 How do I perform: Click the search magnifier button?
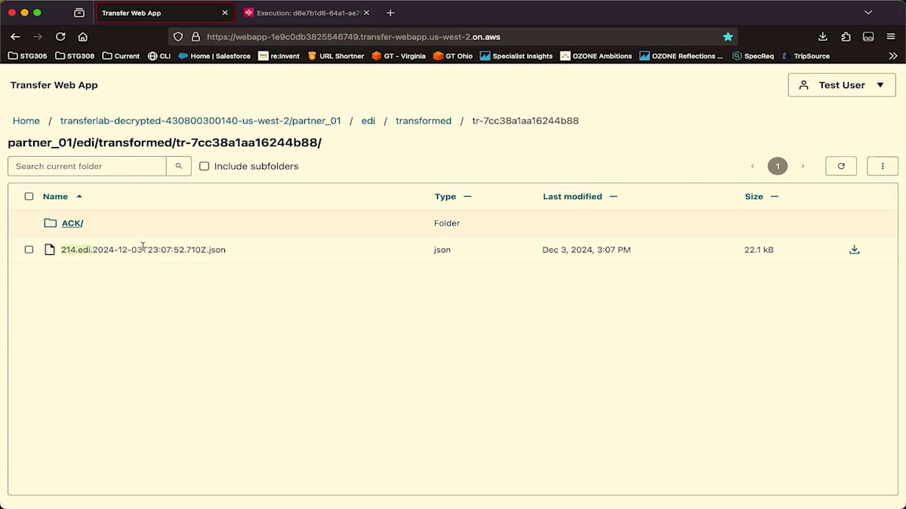click(179, 166)
